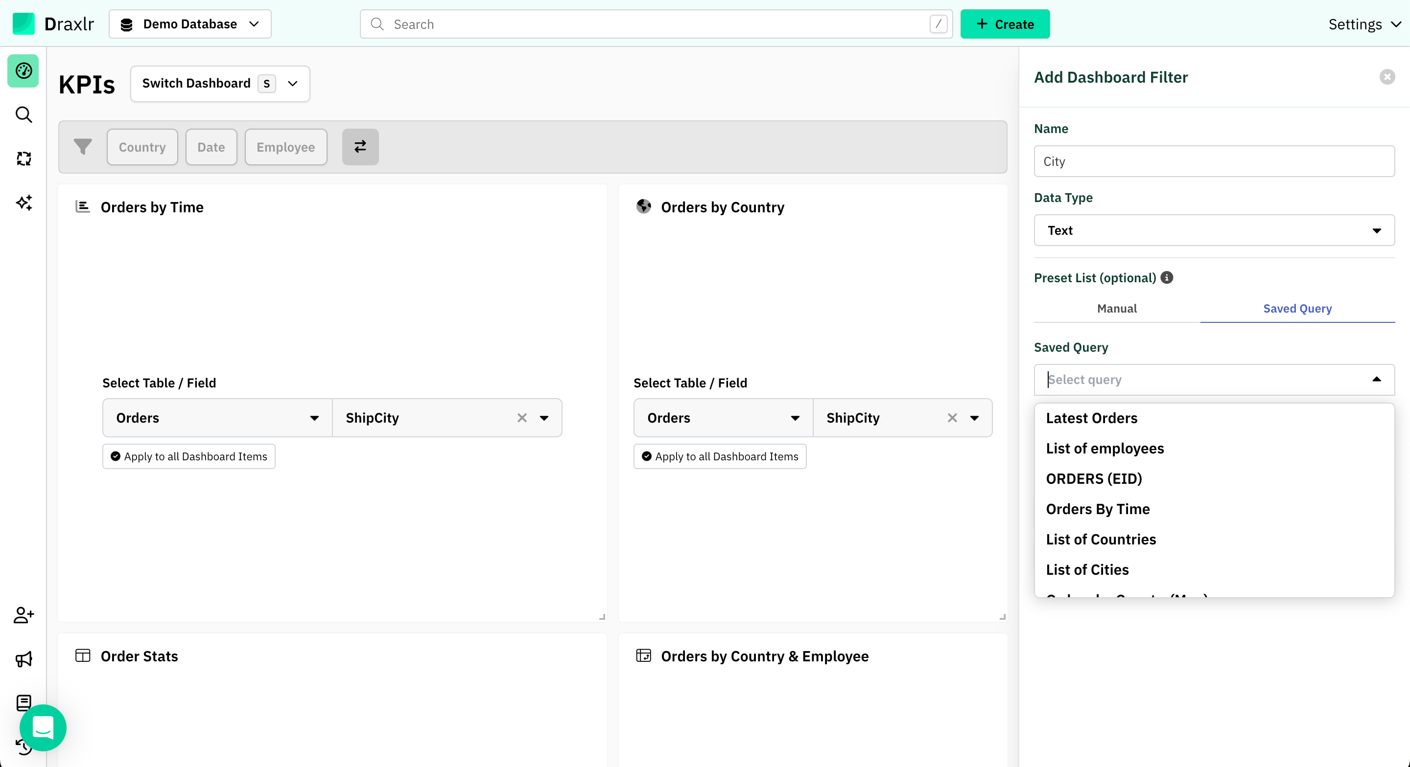1410x767 pixels.
Task: Open the dashboards gauge icon in sidebar
Action: (23, 70)
